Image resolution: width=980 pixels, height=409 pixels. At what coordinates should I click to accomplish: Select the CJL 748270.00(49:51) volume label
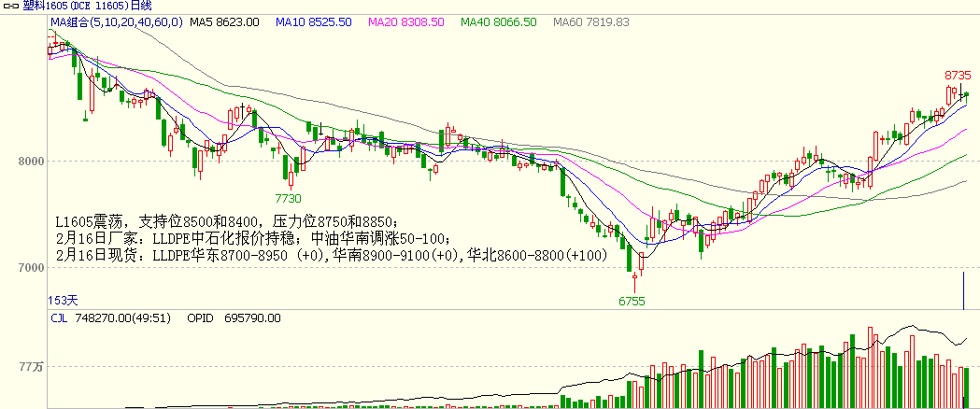(x=110, y=318)
